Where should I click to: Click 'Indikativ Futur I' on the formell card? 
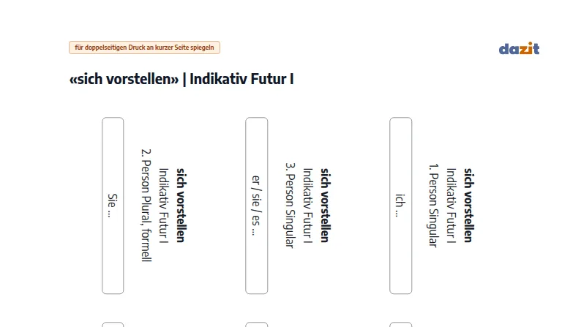point(164,206)
